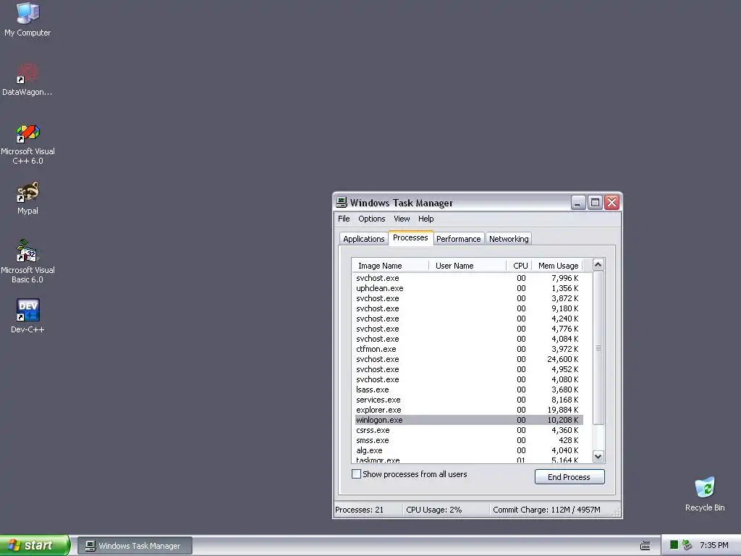Open the View menu
Screen dimensions: 741x556
(x=402, y=219)
